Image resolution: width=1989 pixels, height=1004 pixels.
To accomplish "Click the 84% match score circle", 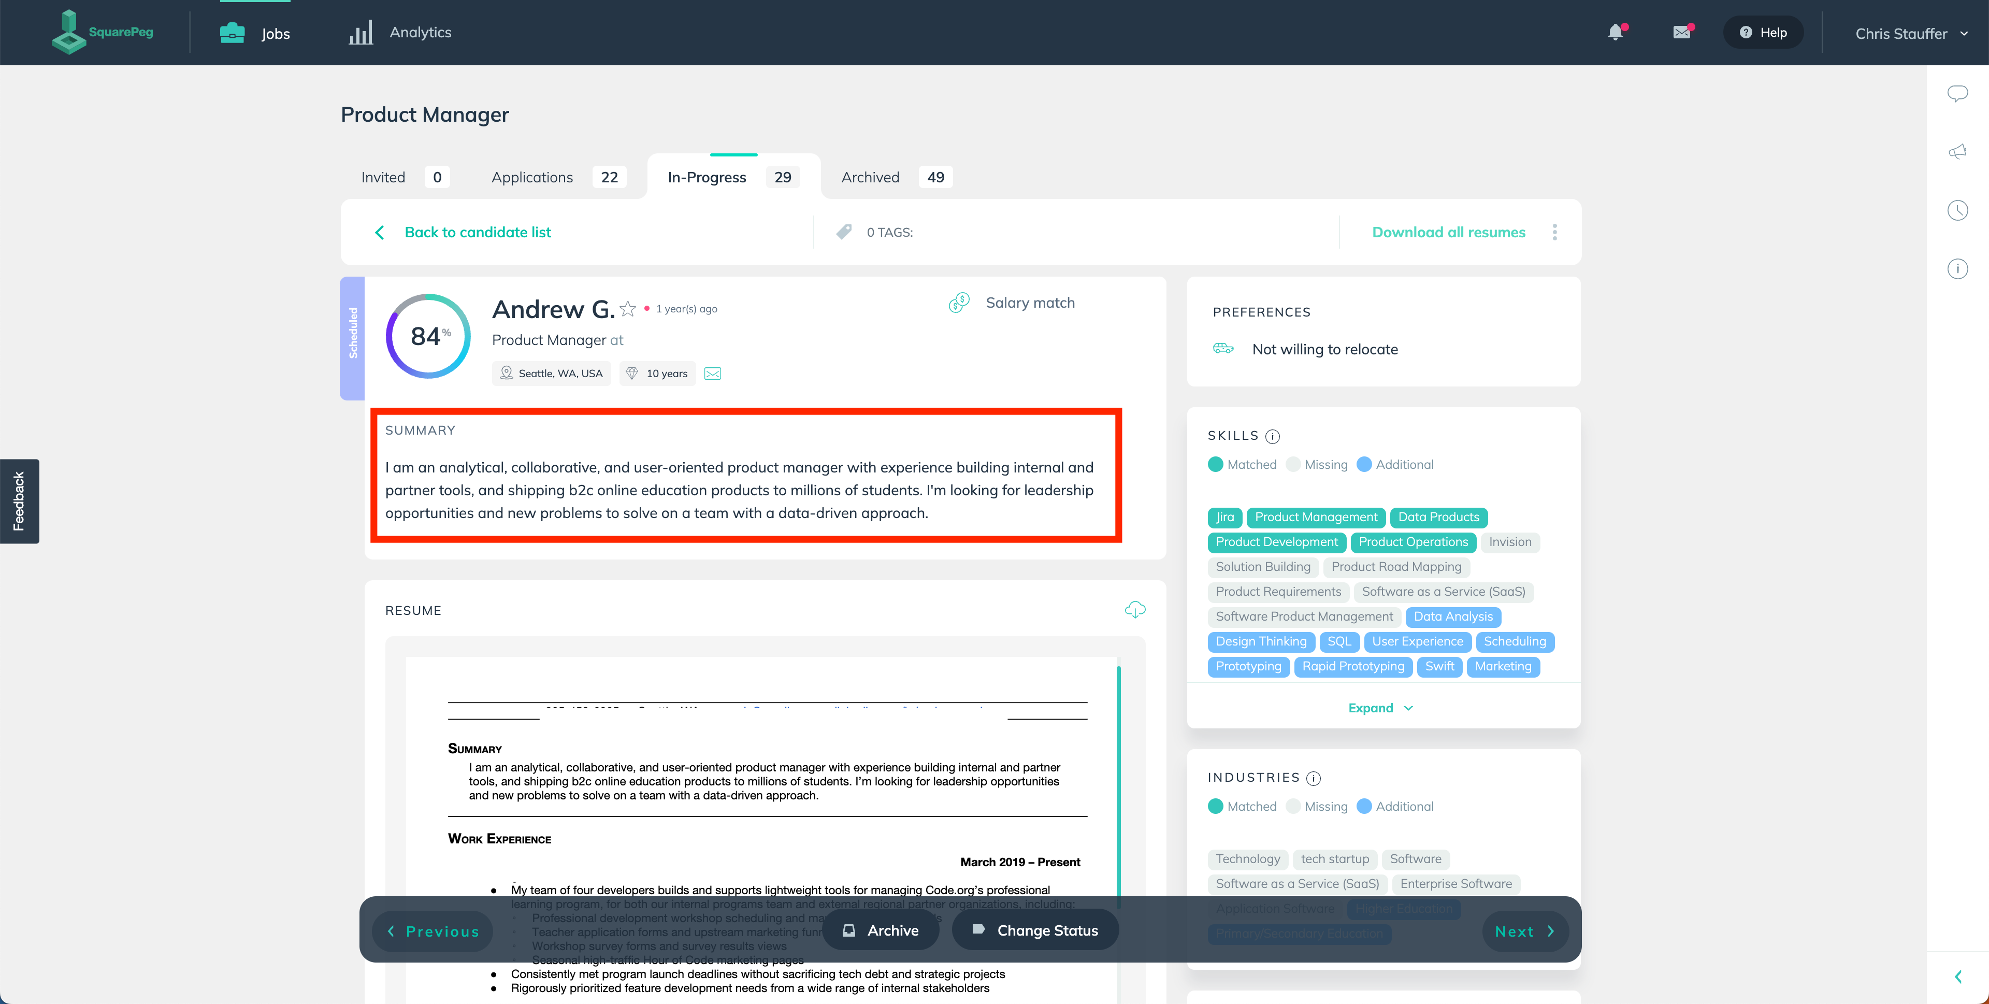I will (x=428, y=336).
